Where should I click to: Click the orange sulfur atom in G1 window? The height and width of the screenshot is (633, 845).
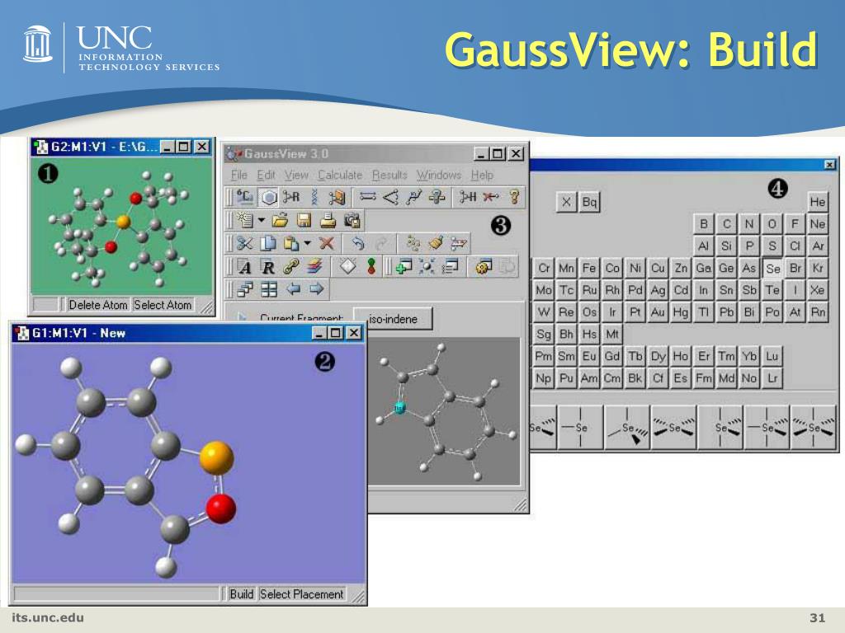[216, 457]
